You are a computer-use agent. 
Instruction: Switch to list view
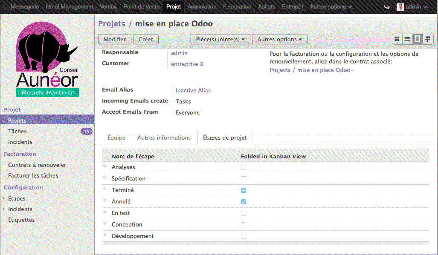pos(407,39)
